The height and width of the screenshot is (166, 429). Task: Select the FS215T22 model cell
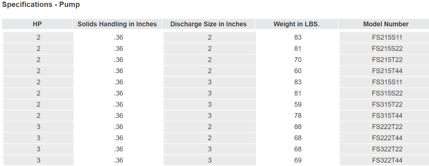(x=387, y=60)
